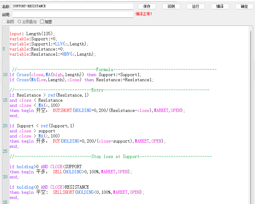
Task: Click the 'and close < Resistance' line
Action: coord(36,100)
